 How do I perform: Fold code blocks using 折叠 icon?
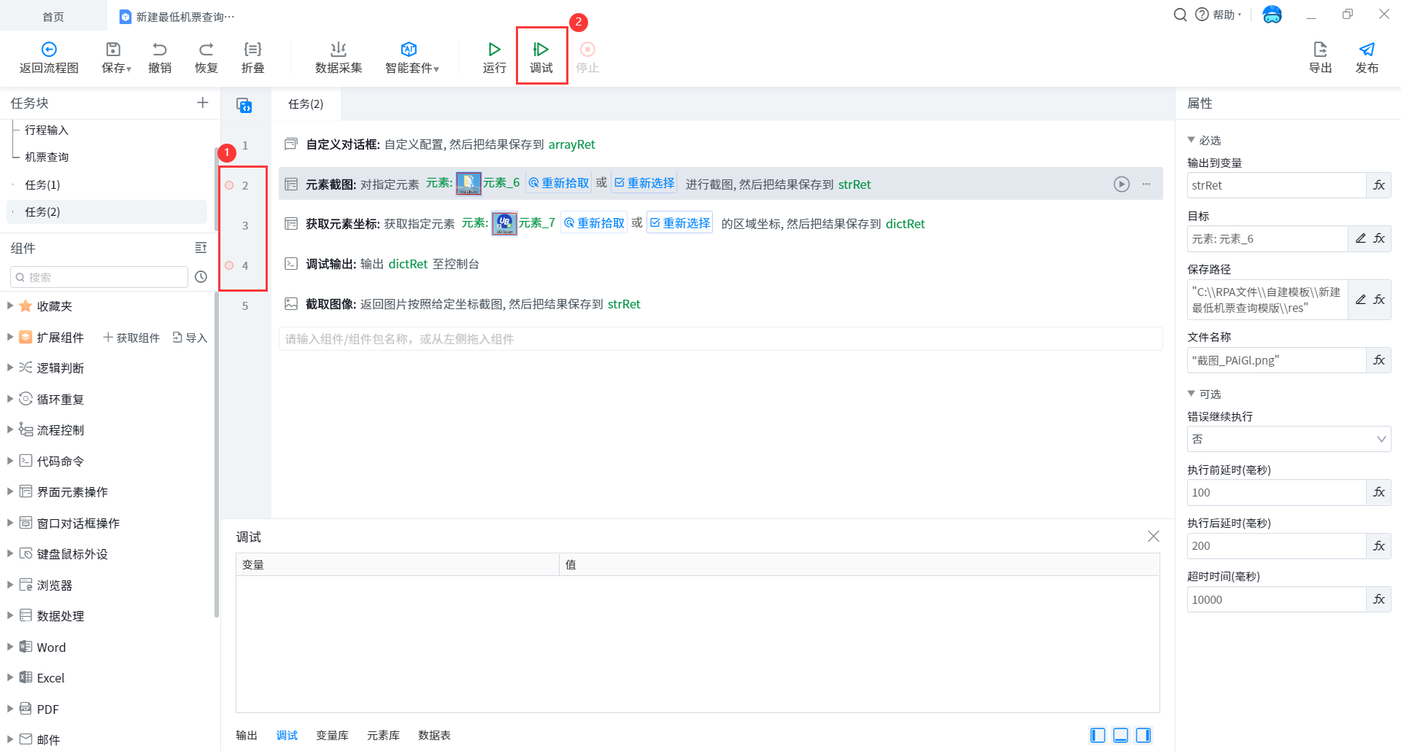[x=252, y=50]
